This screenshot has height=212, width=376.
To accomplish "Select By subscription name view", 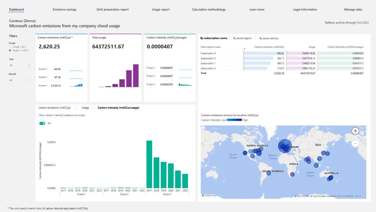I will tap(214, 38).
